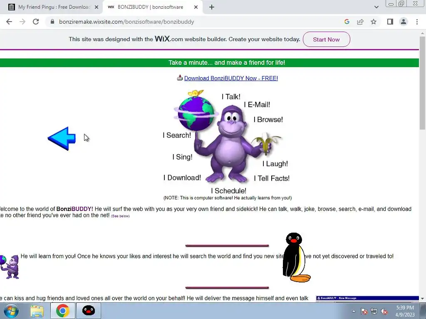The width and height of the screenshot is (426, 319).
Task: Click the 'I E-Mail!' text
Action: [257, 105]
